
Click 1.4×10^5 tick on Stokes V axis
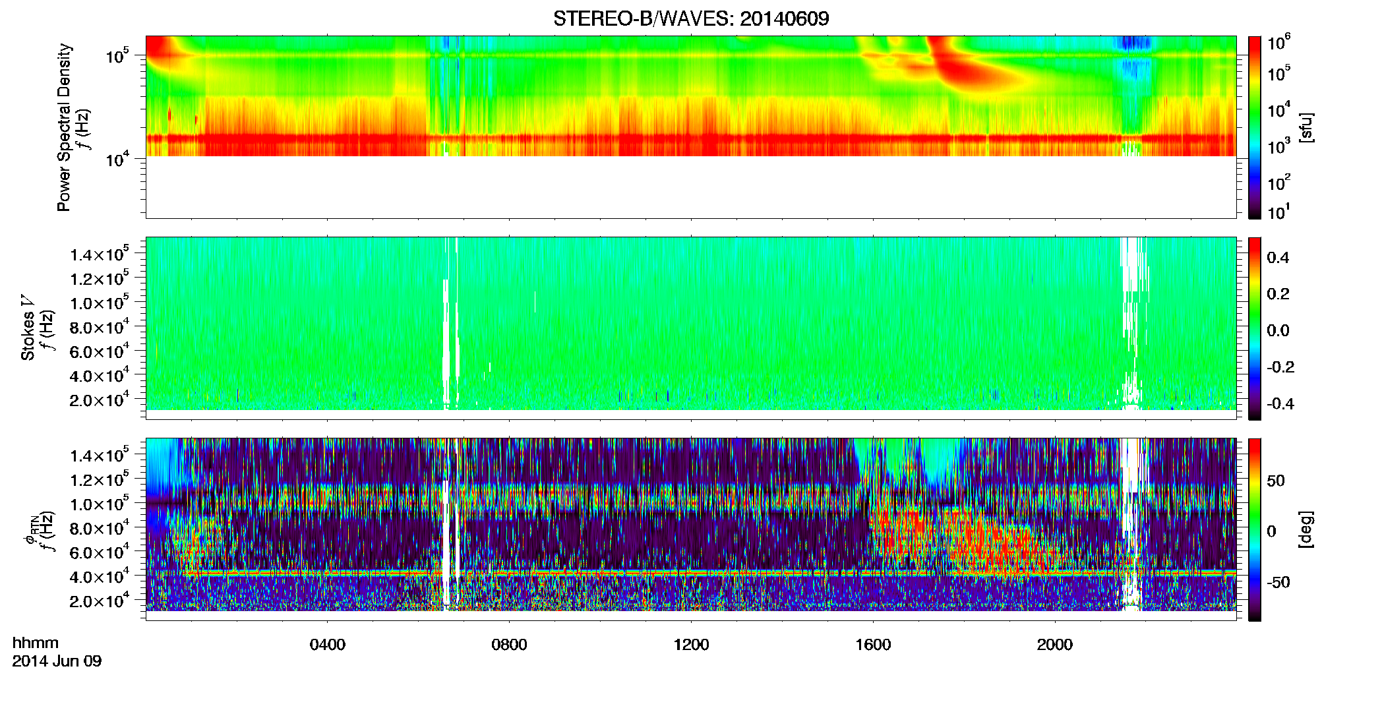point(99,254)
